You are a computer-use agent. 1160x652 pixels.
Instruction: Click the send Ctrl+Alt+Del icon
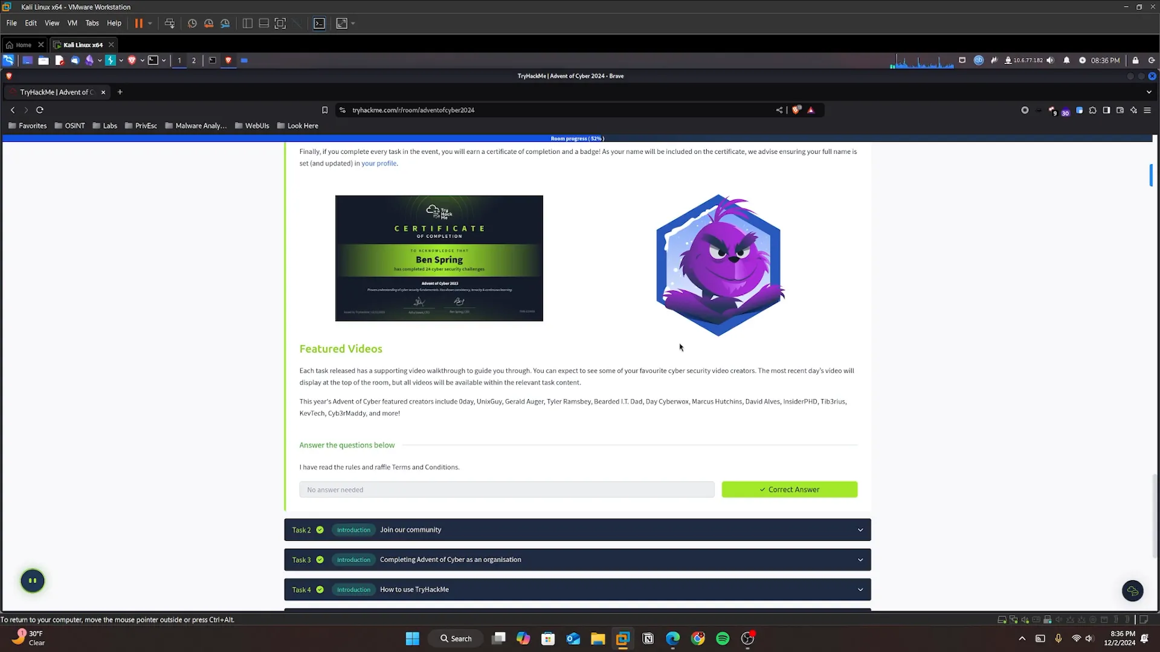170,24
